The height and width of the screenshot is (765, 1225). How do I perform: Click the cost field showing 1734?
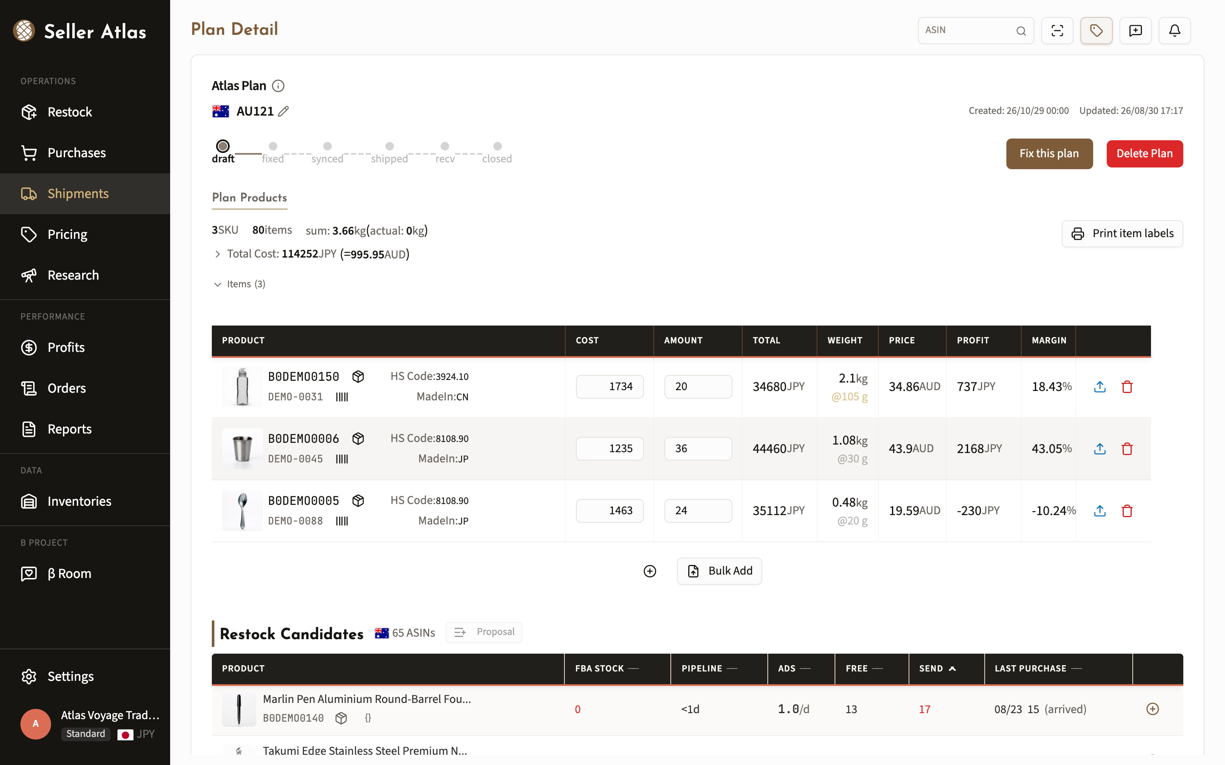click(x=610, y=387)
